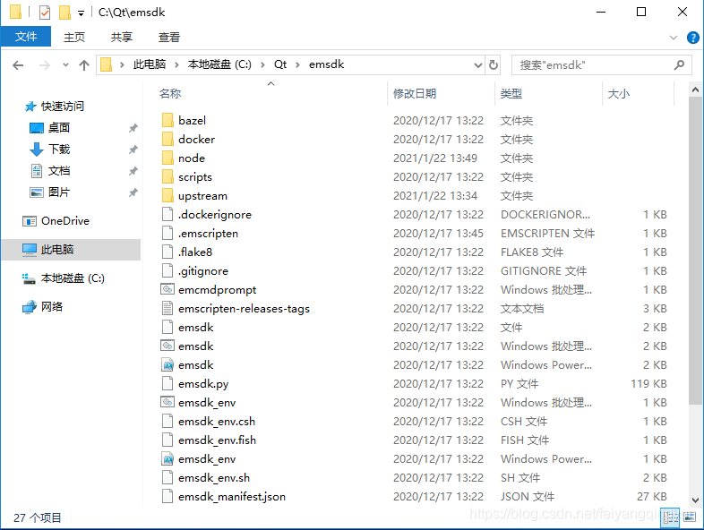Open the quick access toolbar customize dropdown
The image size is (704, 530).
81,13
